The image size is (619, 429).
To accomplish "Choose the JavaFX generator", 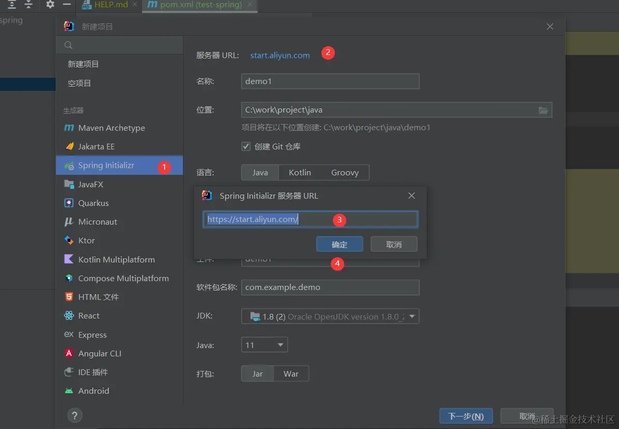I will [119, 184].
